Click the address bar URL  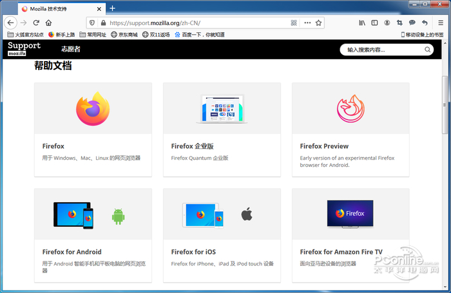coord(155,23)
